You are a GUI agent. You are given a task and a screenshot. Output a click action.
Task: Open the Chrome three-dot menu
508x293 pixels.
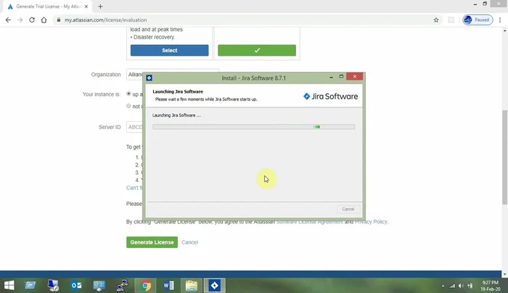tap(500, 20)
